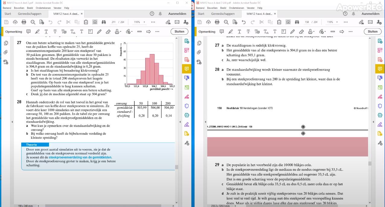Share with others icon in left window

186,22
